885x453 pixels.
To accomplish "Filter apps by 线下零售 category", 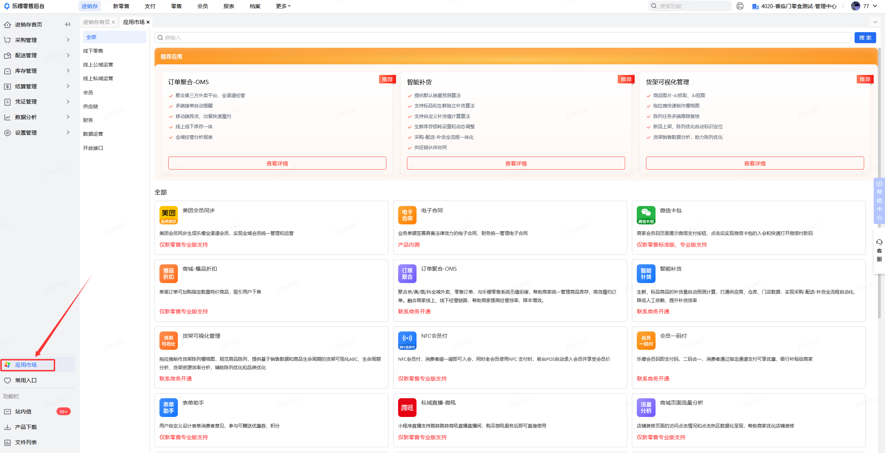I will [x=93, y=51].
